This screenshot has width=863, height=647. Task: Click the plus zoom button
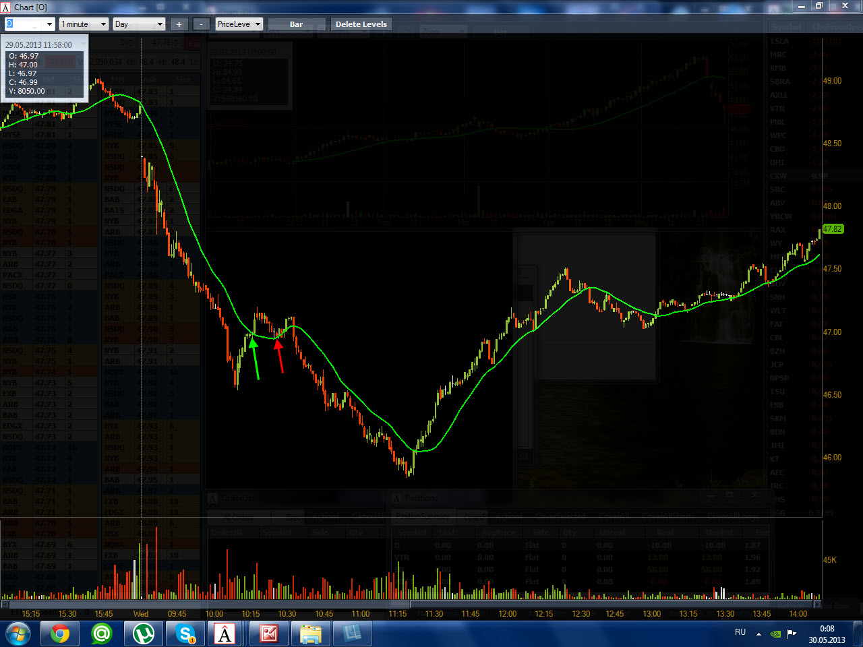pos(179,24)
